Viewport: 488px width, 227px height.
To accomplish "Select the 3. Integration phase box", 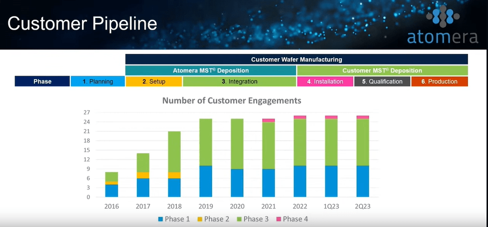I will 239,81.
